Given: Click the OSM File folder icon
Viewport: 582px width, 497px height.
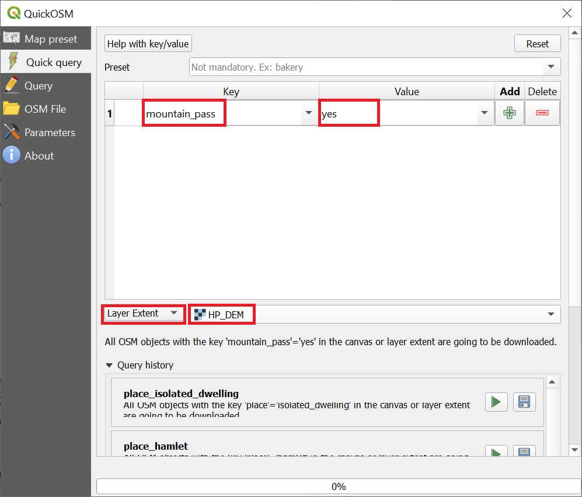Looking at the screenshot, I should click(x=12, y=109).
